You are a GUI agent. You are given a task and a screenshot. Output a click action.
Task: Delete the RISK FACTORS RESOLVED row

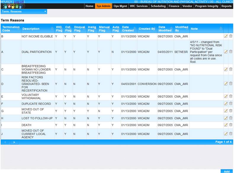pyautogui.click(x=231, y=84)
